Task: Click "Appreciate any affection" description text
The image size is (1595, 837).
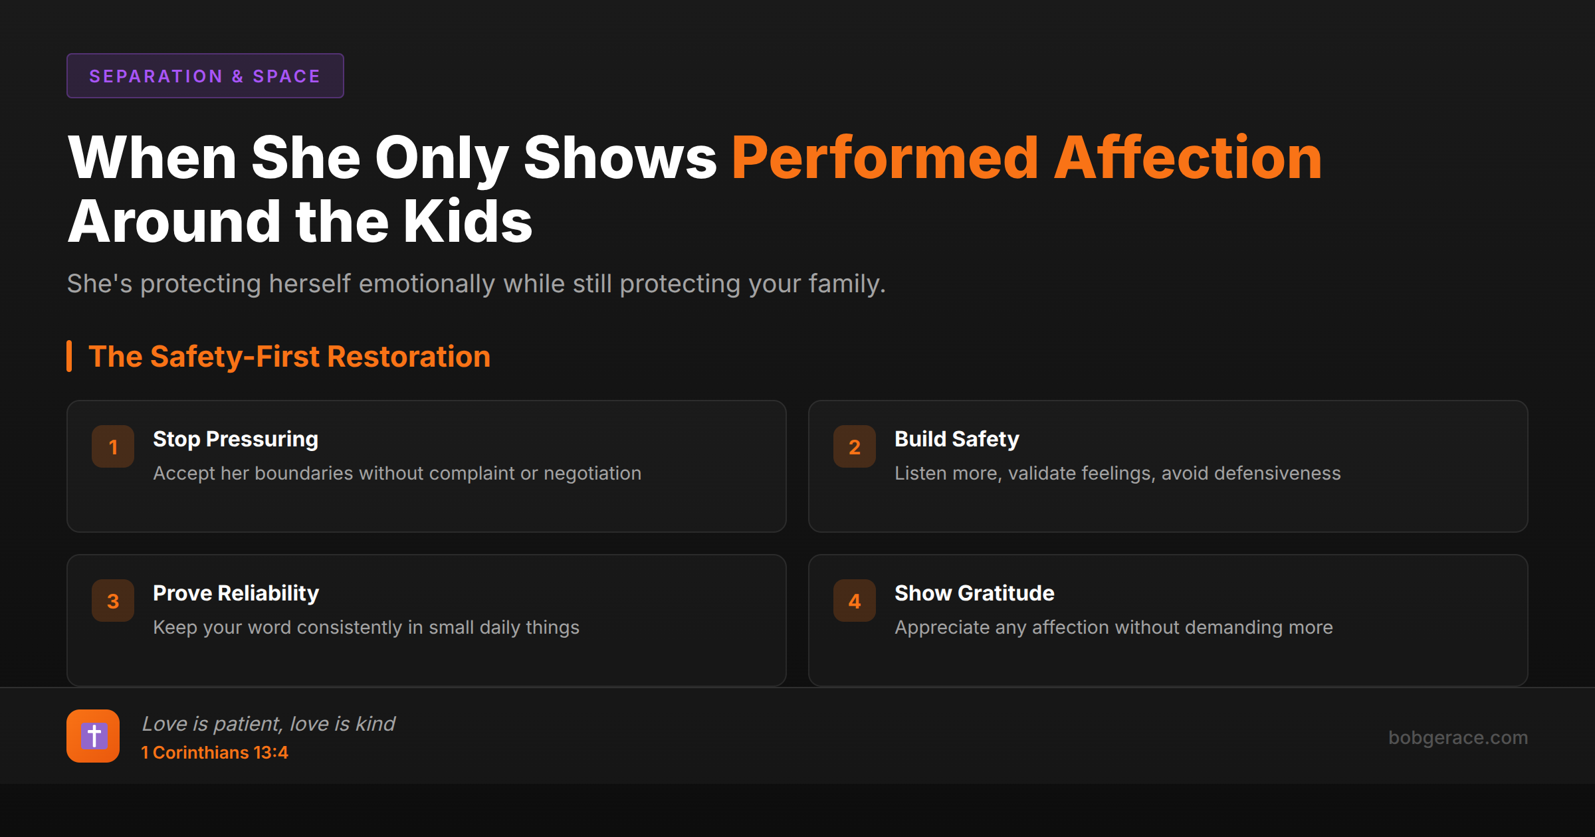Action: (1113, 627)
